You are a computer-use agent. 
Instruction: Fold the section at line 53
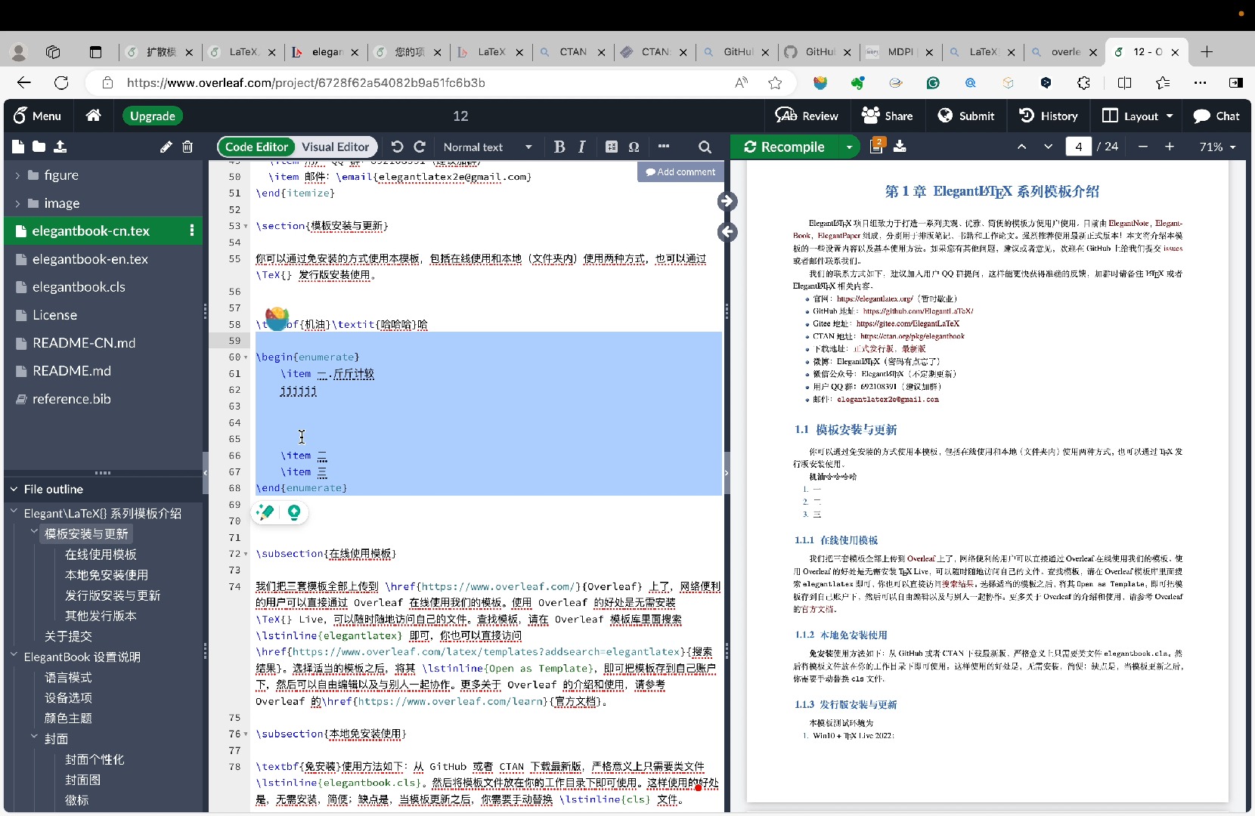[246, 226]
